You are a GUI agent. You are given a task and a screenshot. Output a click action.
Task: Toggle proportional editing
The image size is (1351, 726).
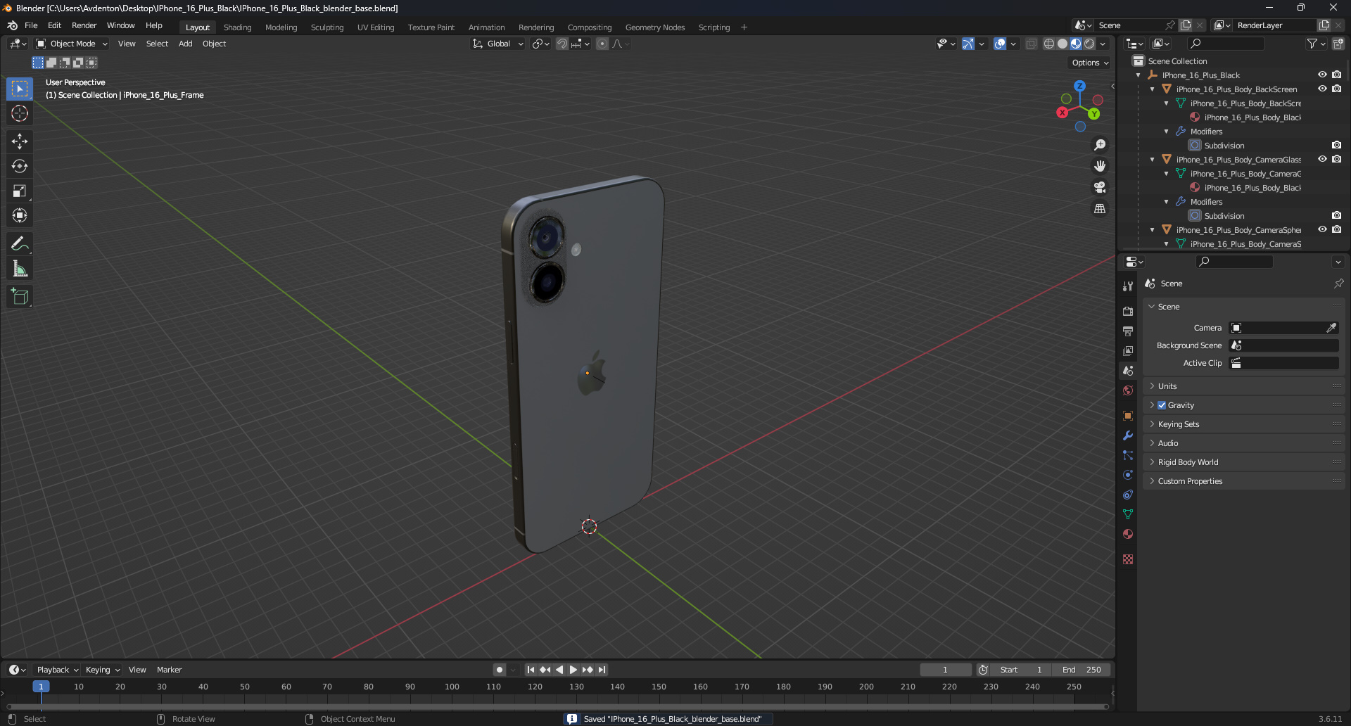pyautogui.click(x=602, y=44)
